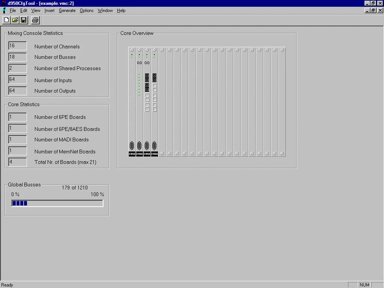Open the Generate menu
This screenshot has height=288, width=384.
[67, 10]
